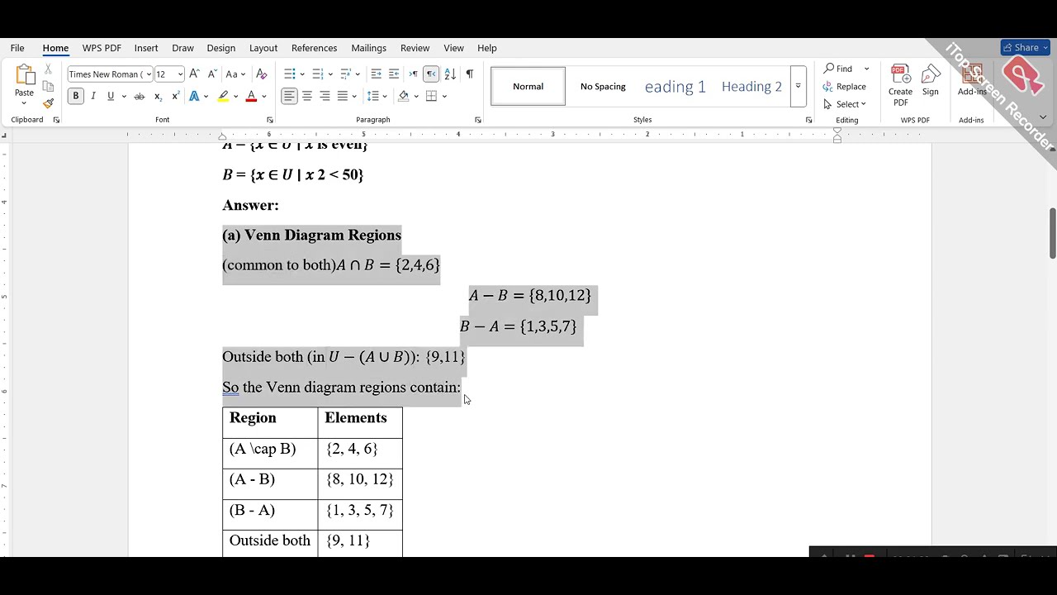
Task: Open the Review tab
Action: coord(415,48)
